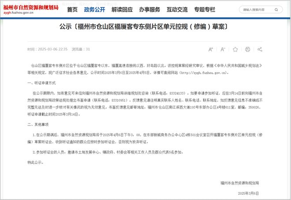Screen dimensions: 291x200
Task: Click the closing line 特此公示。
Action: point(35,162)
